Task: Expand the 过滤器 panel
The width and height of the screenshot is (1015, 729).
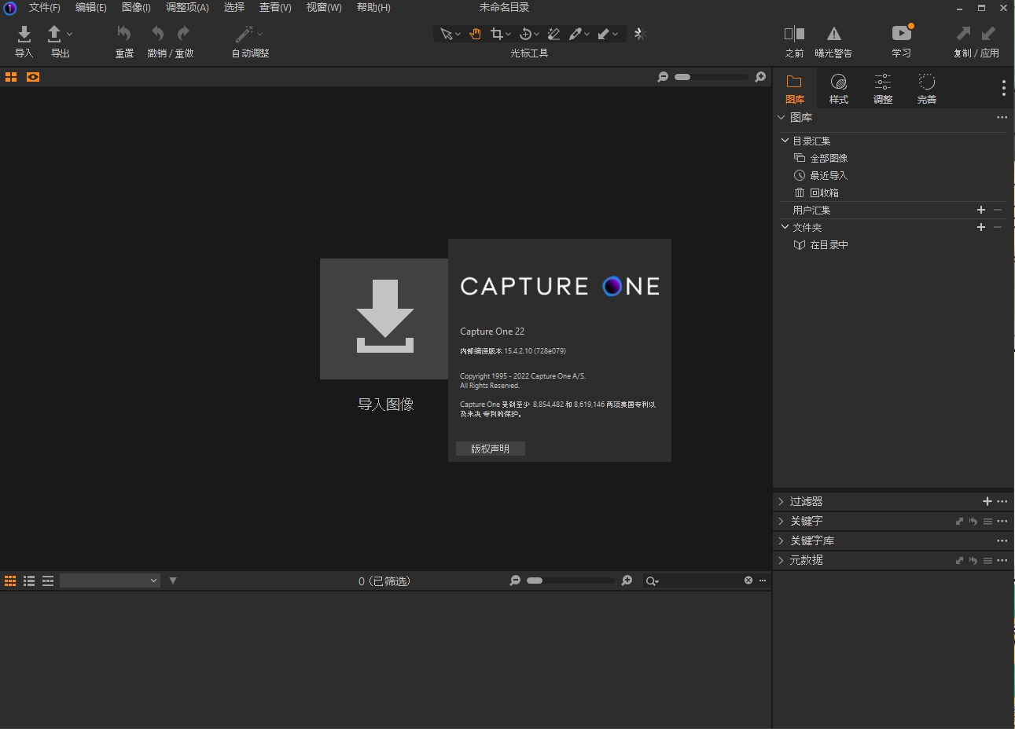Action: [x=780, y=500]
